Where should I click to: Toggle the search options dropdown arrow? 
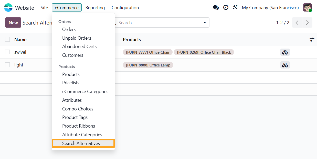[205, 22]
